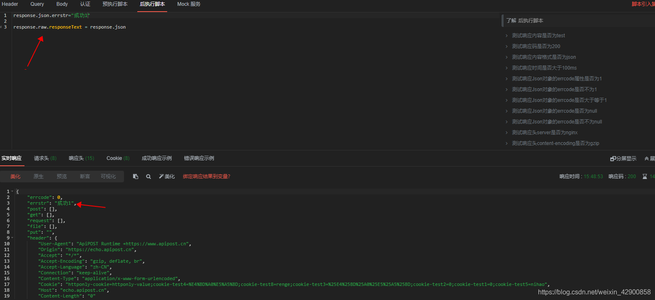Viewport: 655px width, 300px height.
Task: Expand the 测试响应内容是否为test snippet
Action: [x=538, y=36]
